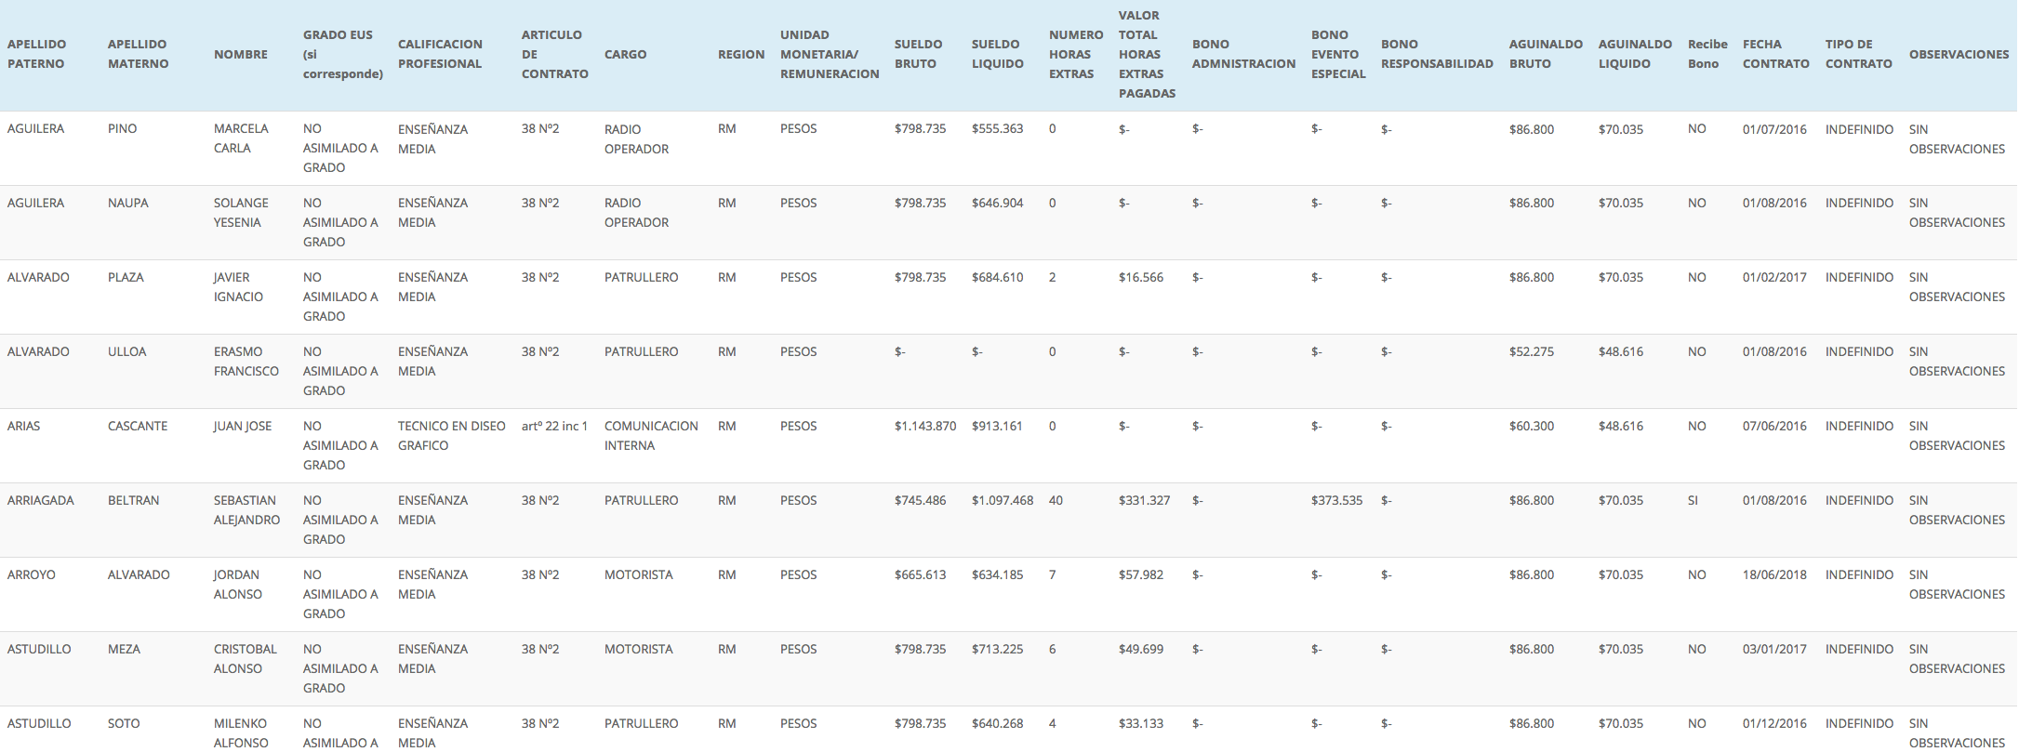Image resolution: width=2019 pixels, height=752 pixels.
Task: Select the SUELDO LIQUIDO column header
Action: pyautogui.click(x=997, y=54)
